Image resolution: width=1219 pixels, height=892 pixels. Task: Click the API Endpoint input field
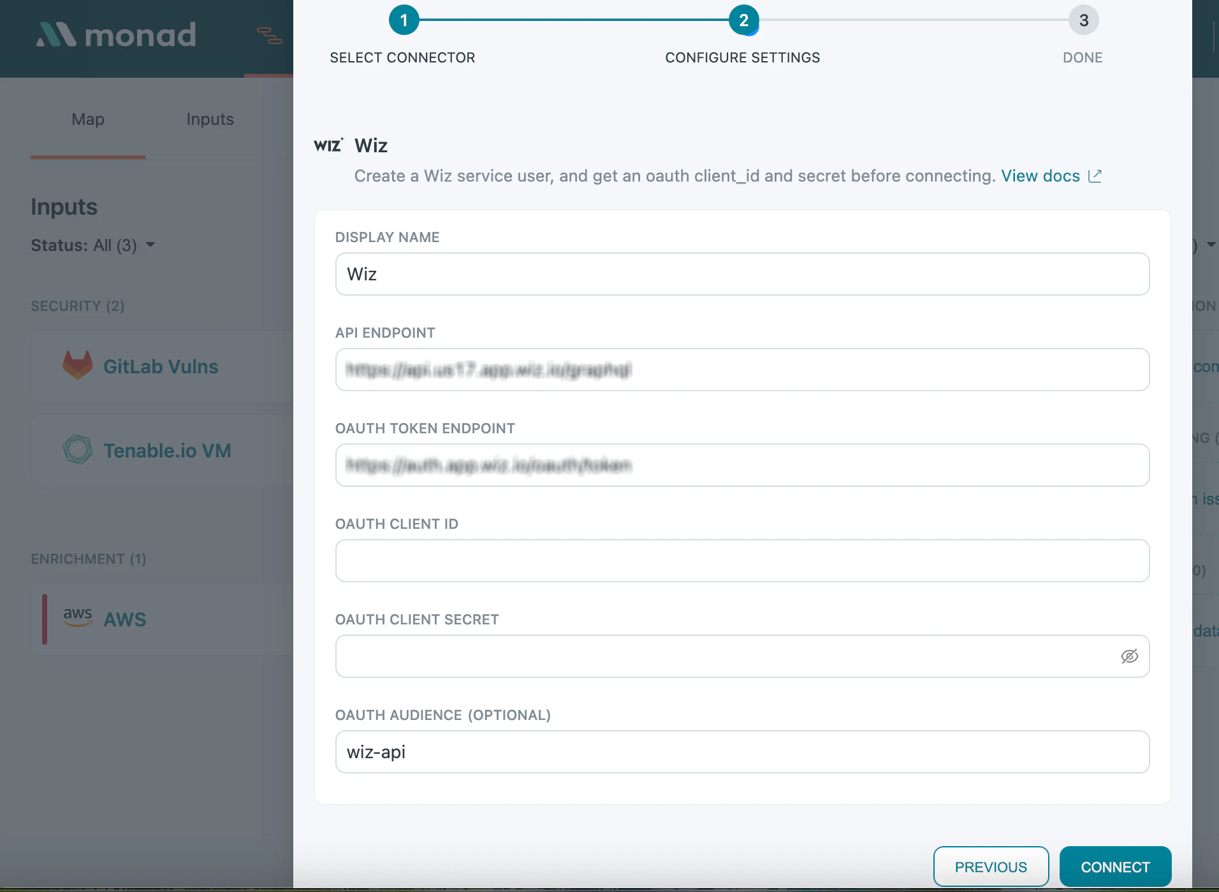[742, 370]
